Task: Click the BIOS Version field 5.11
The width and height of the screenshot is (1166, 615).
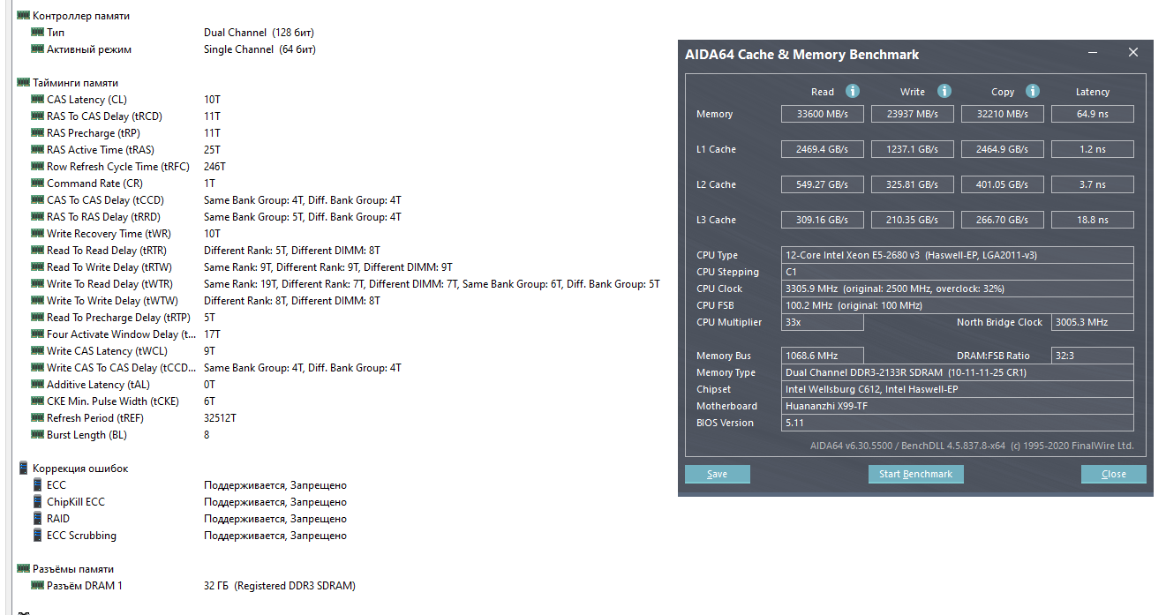Action: point(958,423)
